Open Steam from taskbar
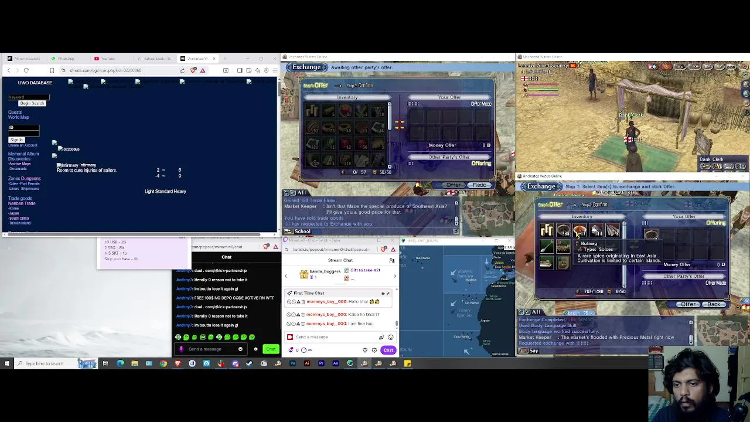Image resolution: width=750 pixels, height=422 pixels. coord(250,363)
